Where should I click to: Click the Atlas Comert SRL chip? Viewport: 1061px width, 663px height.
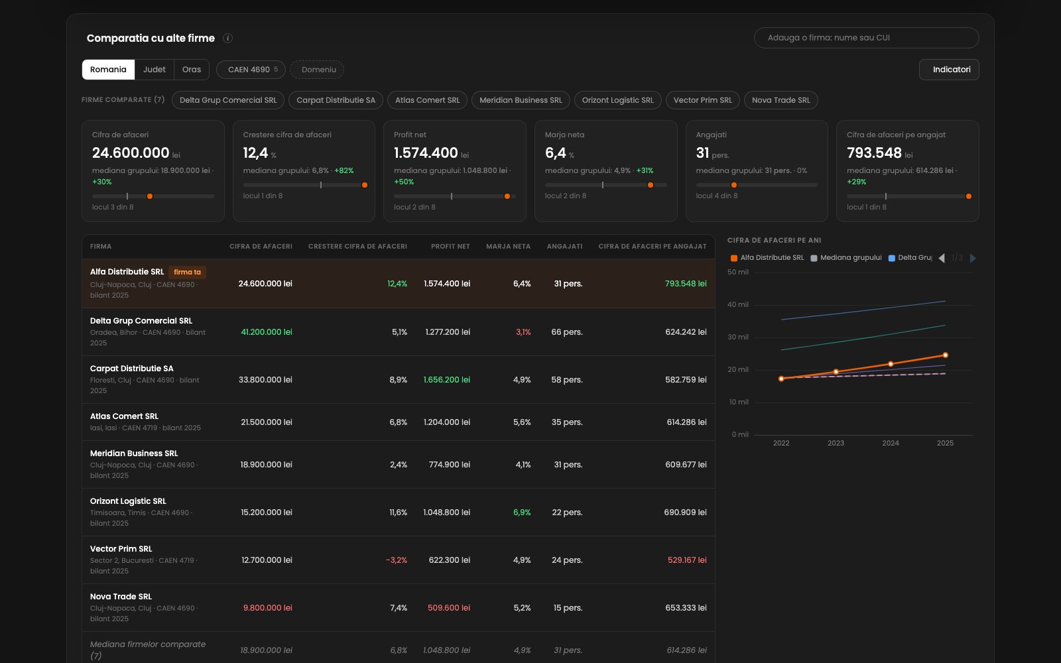[x=427, y=100]
